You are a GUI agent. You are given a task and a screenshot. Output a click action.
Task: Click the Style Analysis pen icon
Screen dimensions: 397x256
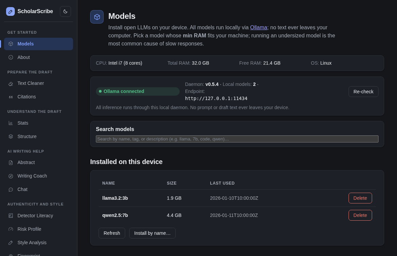[11, 243]
